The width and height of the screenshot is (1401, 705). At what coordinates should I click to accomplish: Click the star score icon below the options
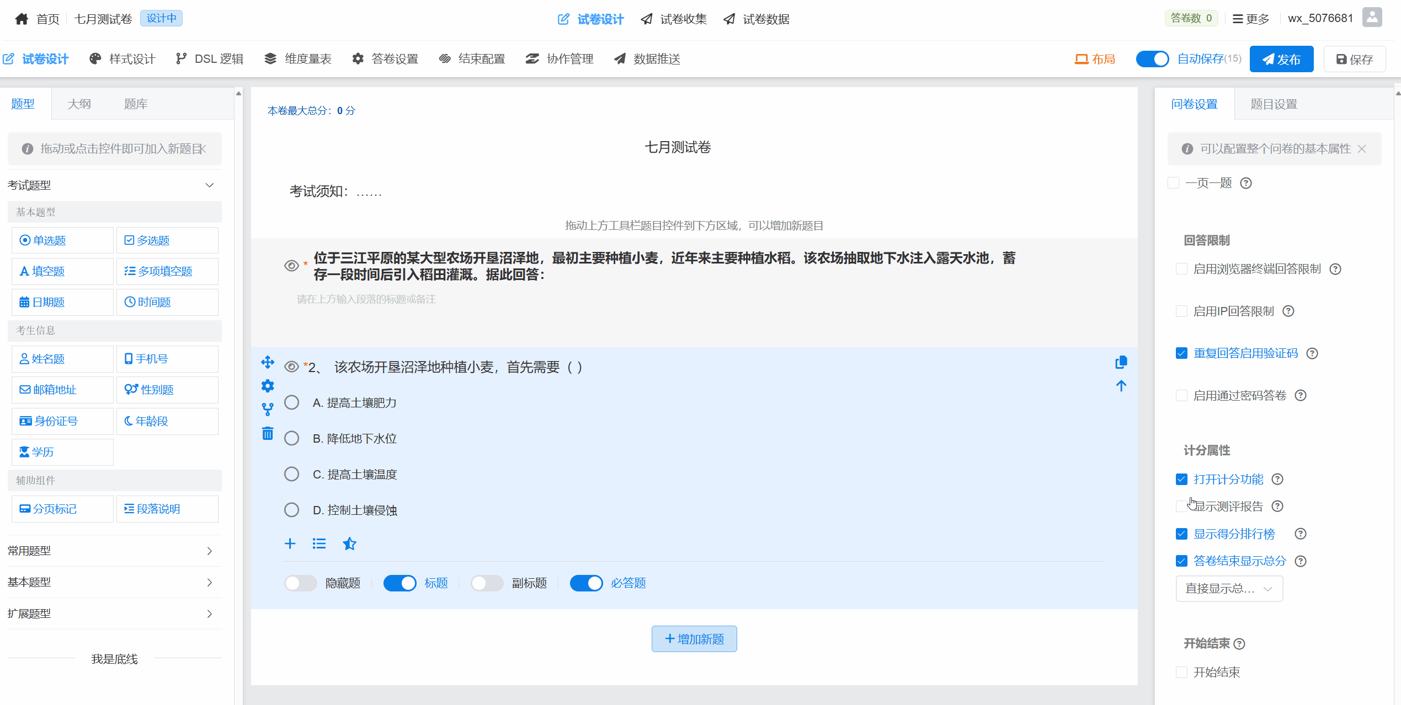(349, 544)
